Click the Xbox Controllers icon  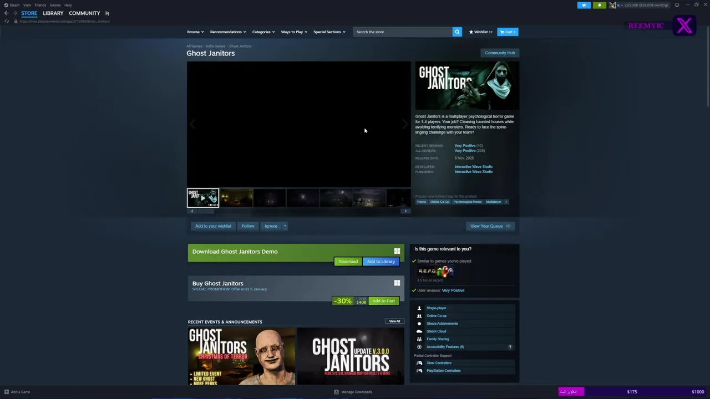[x=419, y=363]
